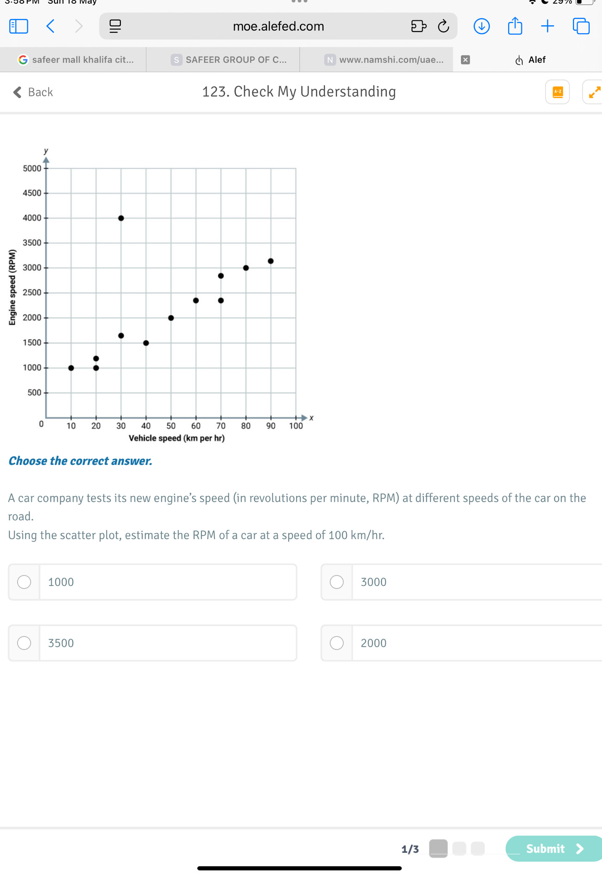
Task: Close the Alef tab
Action: 465,59
